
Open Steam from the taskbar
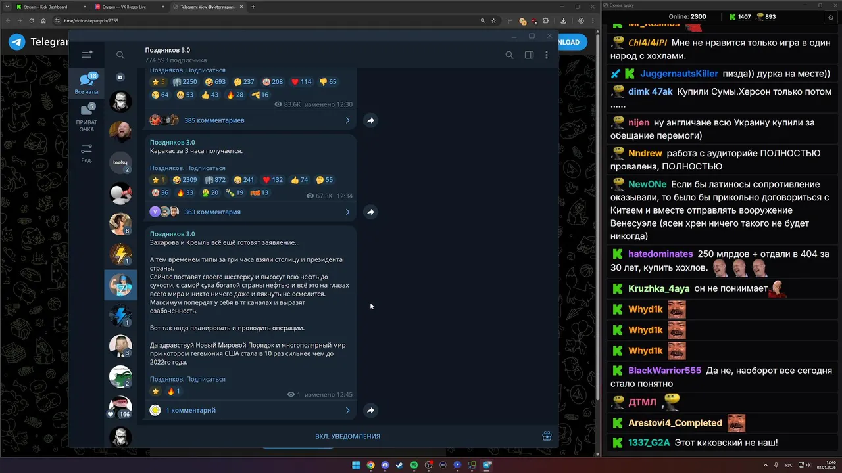pos(399,465)
